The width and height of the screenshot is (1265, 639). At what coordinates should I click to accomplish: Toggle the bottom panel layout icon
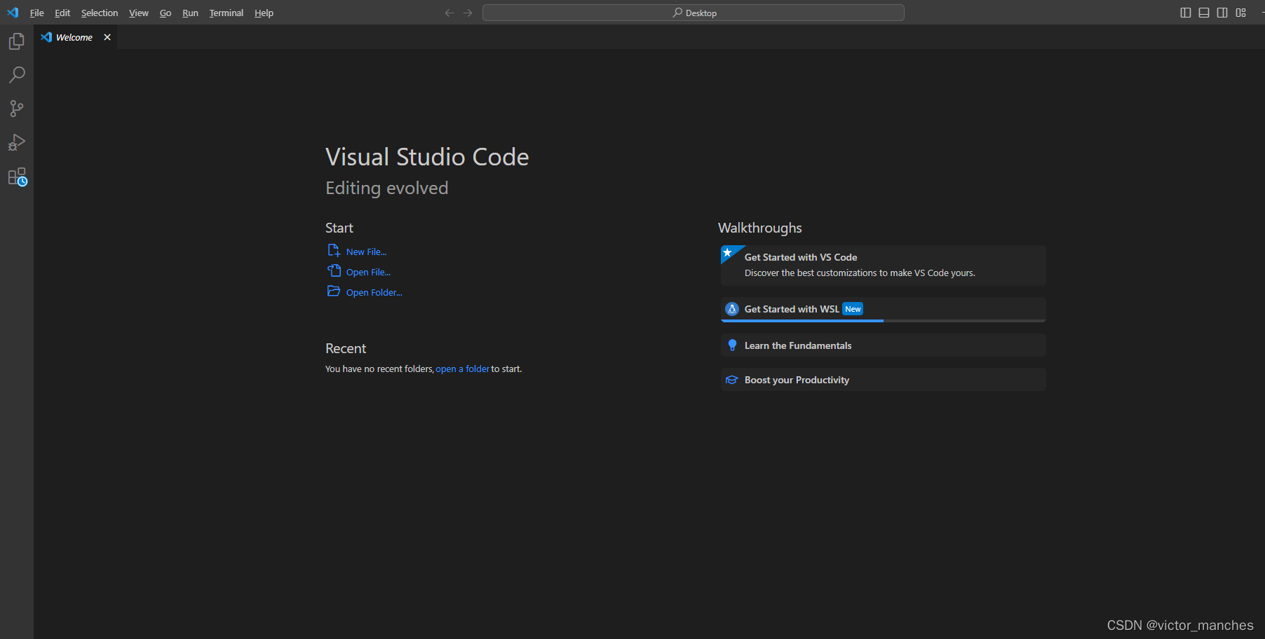coord(1204,13)
